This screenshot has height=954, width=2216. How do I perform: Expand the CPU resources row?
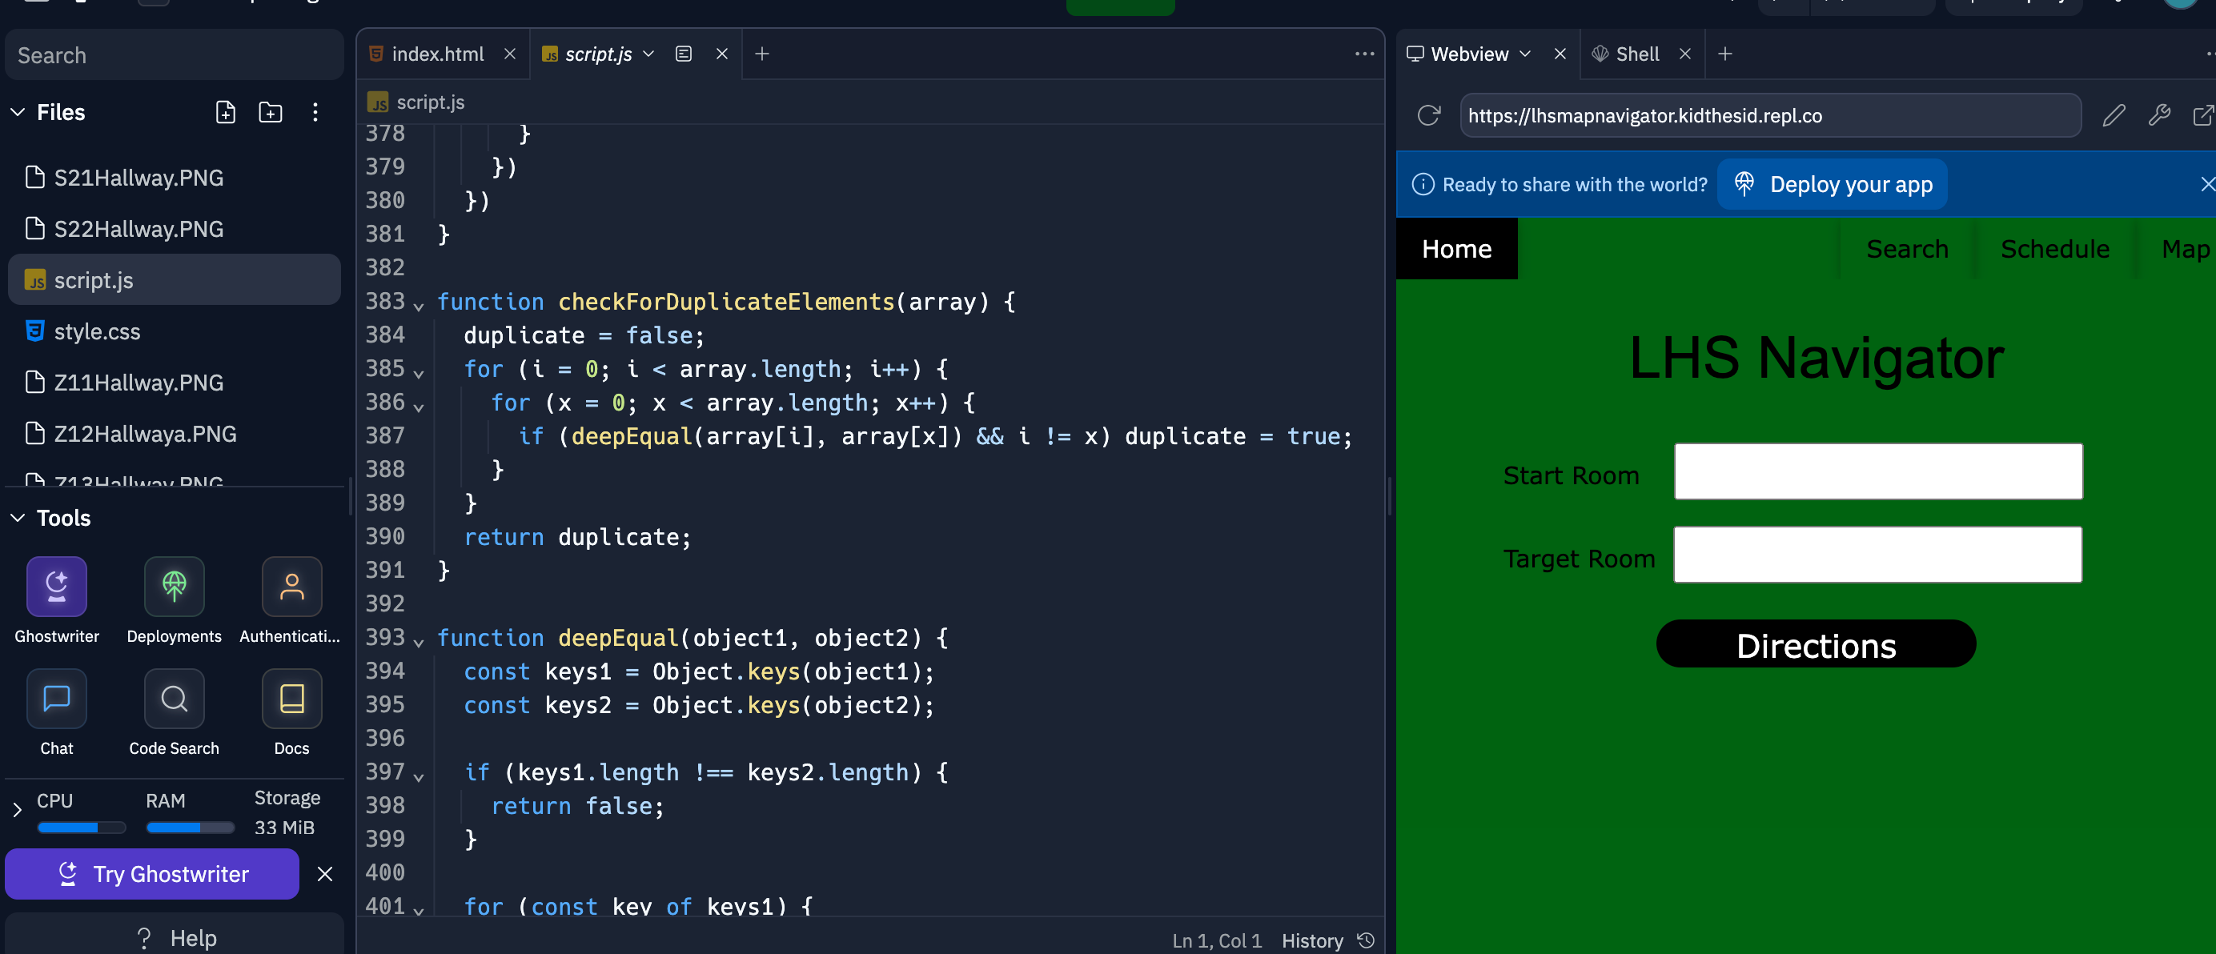coord(16,809)
